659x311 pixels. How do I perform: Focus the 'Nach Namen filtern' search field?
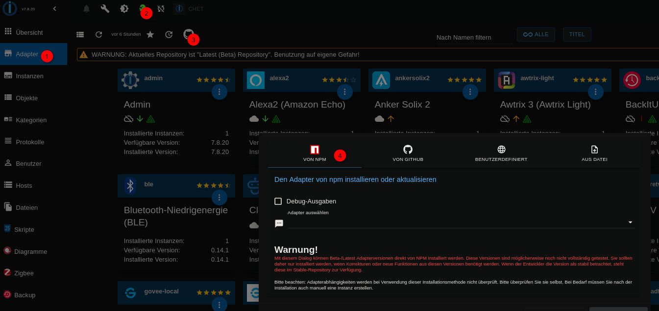pos(474,37)
